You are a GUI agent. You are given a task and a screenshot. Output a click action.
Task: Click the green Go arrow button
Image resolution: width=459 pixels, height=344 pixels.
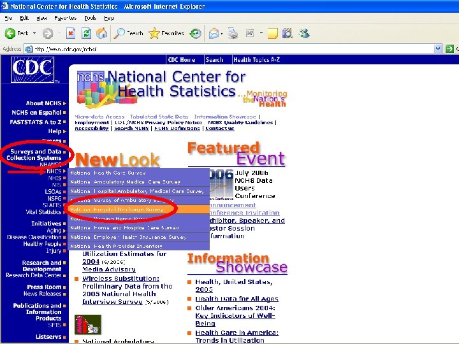(x=449, y=49)
